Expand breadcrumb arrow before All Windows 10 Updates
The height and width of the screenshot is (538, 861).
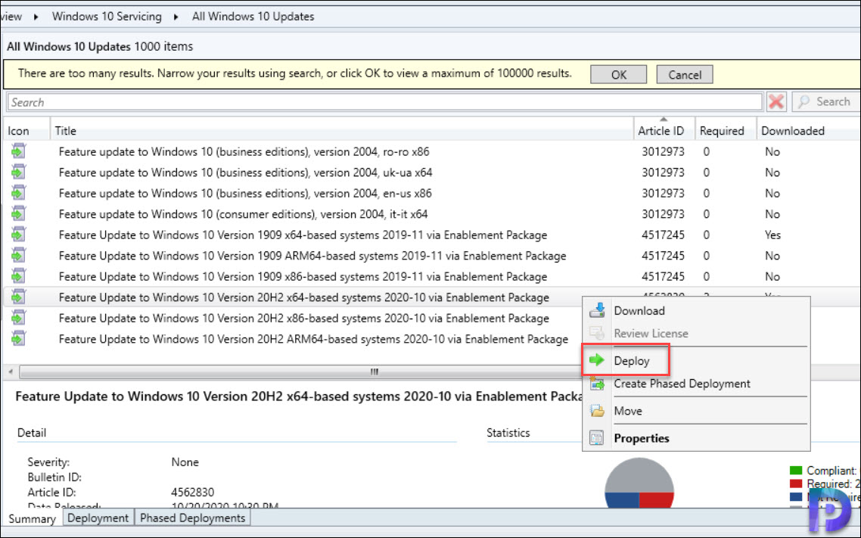click(176, 17)
